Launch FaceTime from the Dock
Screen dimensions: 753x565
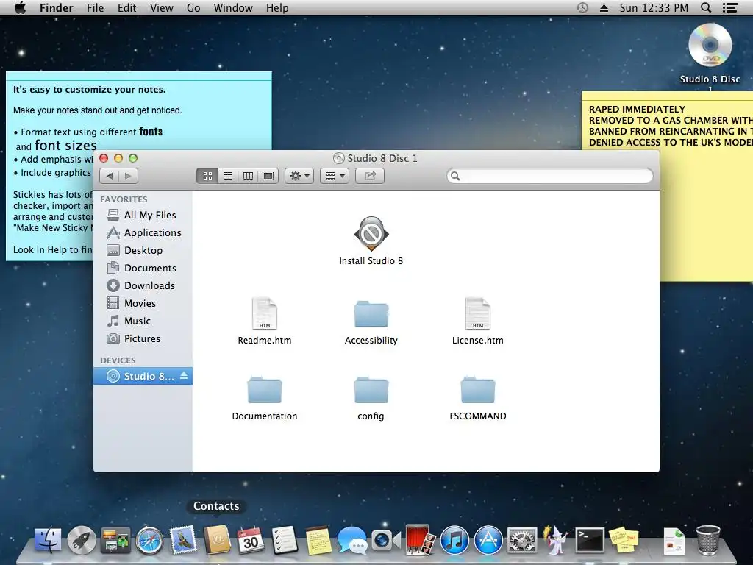coord(386,540)
